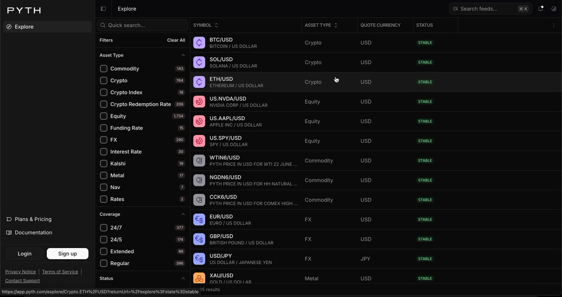Click the US.NVDA/USD equity icon

pos(199,101)
